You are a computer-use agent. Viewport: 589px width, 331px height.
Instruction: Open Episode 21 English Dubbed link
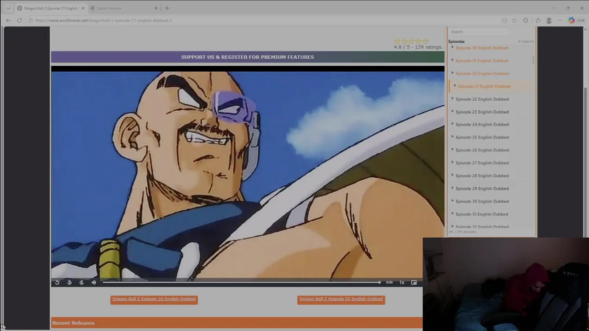click(484, 86)
